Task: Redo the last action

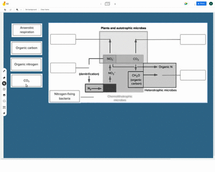Action: click(x=10, y=10)
